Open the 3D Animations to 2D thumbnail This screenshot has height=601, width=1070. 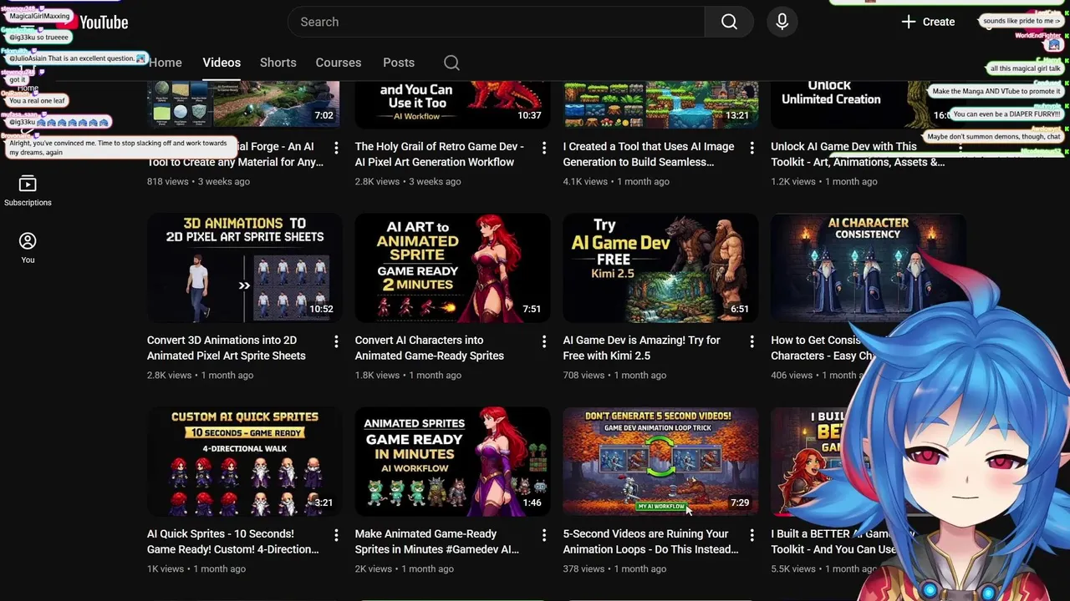[244, 268]
